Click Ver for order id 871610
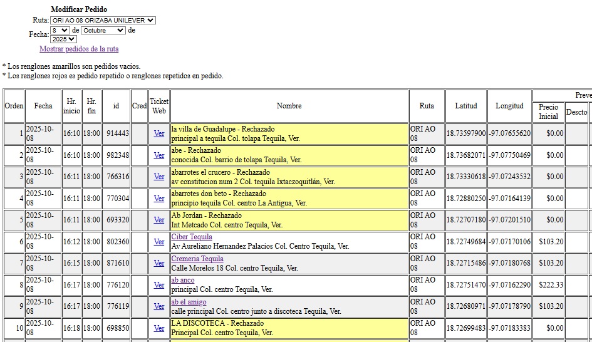Viewport: 592px width, 342px height. pyautogui.click(x=159, y=263)
